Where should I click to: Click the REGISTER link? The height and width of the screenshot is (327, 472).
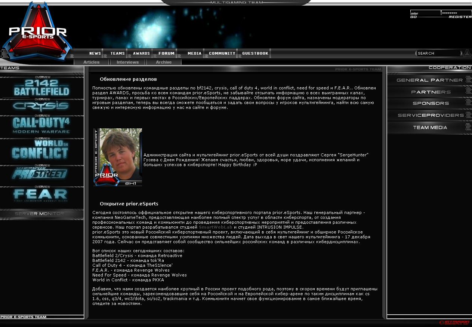pyautogui.click(x=460, y=17)
